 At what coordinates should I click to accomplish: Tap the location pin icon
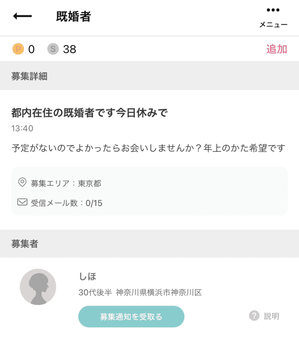coord(22,183)
